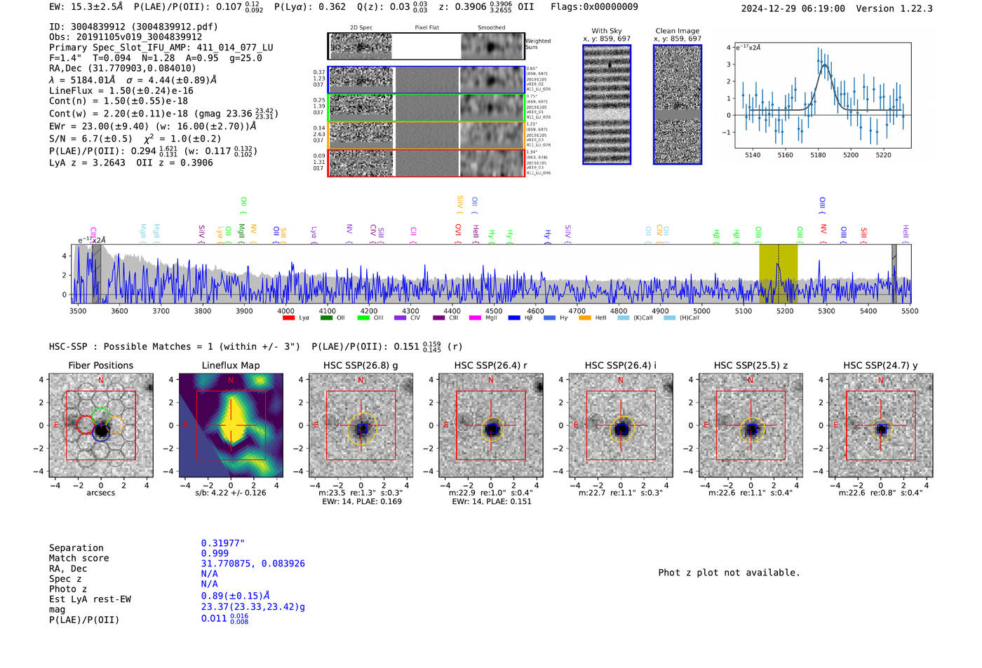Image resolution: width=982 pixels, height=668 pixels.
Task: Click the 'ID: 3004839912 (3004839912.pdf)' line
Action: click(x=133, y=27)
